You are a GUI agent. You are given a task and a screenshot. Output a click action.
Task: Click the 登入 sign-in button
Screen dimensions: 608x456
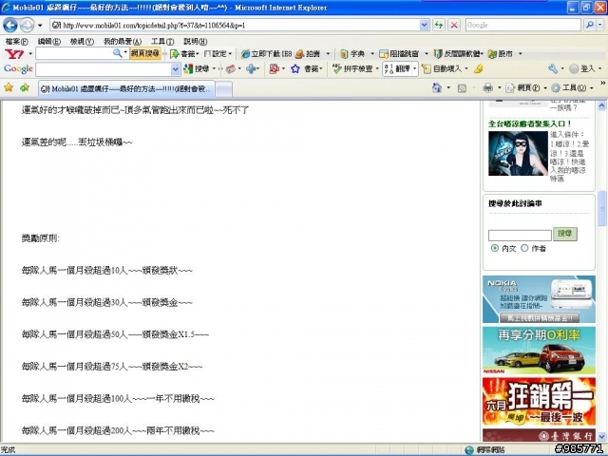(x=582, y=69)
